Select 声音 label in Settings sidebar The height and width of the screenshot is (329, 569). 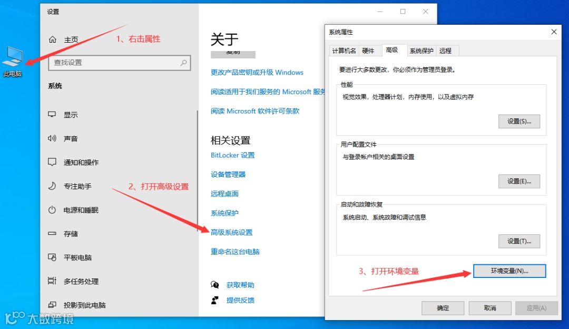point(71,138)
